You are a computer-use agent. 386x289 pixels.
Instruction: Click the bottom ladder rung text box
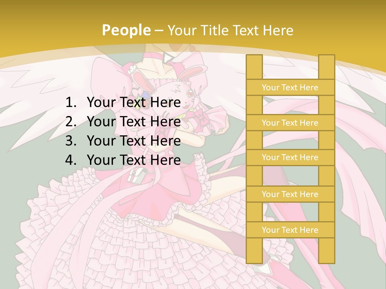tap(290, 230)
